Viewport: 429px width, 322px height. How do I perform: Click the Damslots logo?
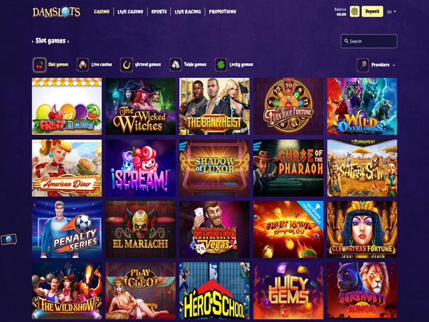pyautogui.click(x=56, y=12)
